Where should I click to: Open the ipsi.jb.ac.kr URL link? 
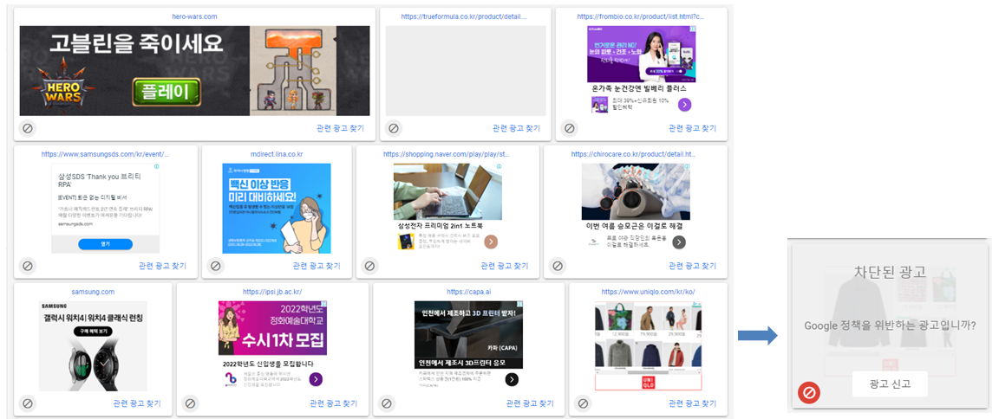[272, 292]
